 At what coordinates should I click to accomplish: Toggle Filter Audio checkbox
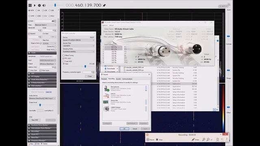tap(41, 70)
